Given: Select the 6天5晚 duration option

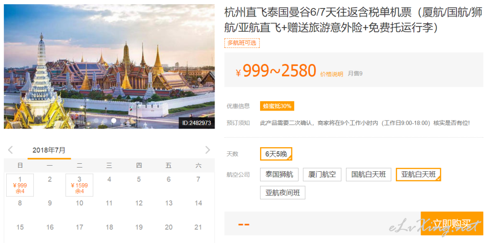Looking at the screenshot, I should tap(276, 154).
